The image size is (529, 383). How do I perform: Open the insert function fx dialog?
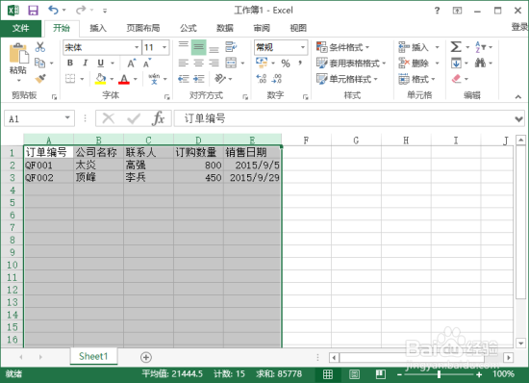tap(159, 118)
